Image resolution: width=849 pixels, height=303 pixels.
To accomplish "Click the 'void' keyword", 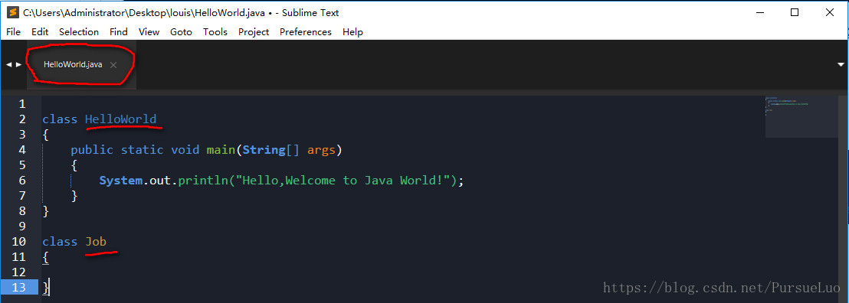I will pos(185,150).
